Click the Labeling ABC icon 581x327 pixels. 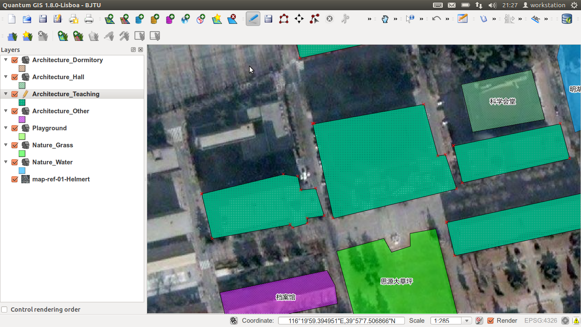(x=536, y=19)
